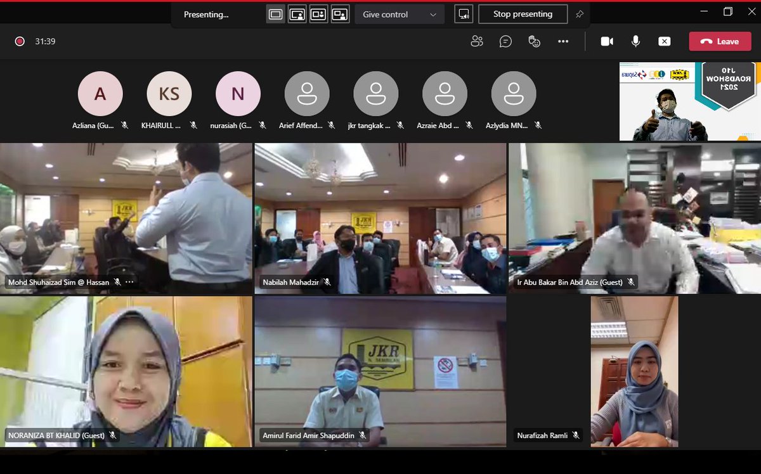Select nurasiah's N avatar
The height and width of the screenshot is (474, 761).
pos(238,94)
